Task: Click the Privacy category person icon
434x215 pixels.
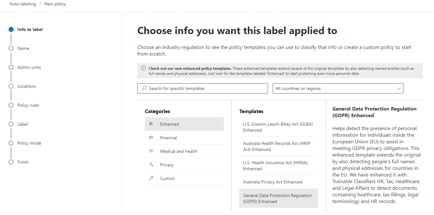Action: coord(151,165)
